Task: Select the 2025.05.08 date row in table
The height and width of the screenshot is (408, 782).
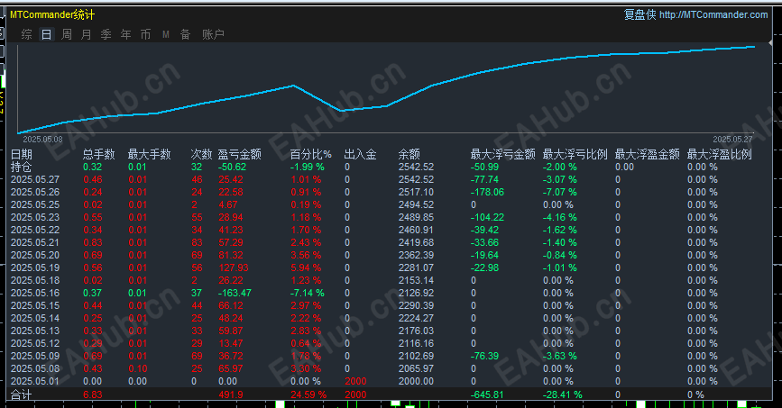Action: tap(35, 368)
